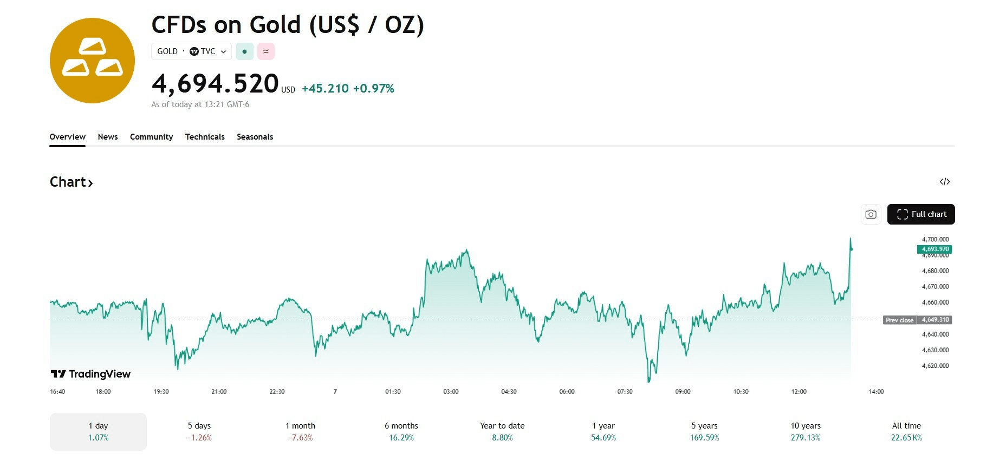Take a chart snapshot with camera icon
Screen dimensions: 993x461
pos(871,214)
